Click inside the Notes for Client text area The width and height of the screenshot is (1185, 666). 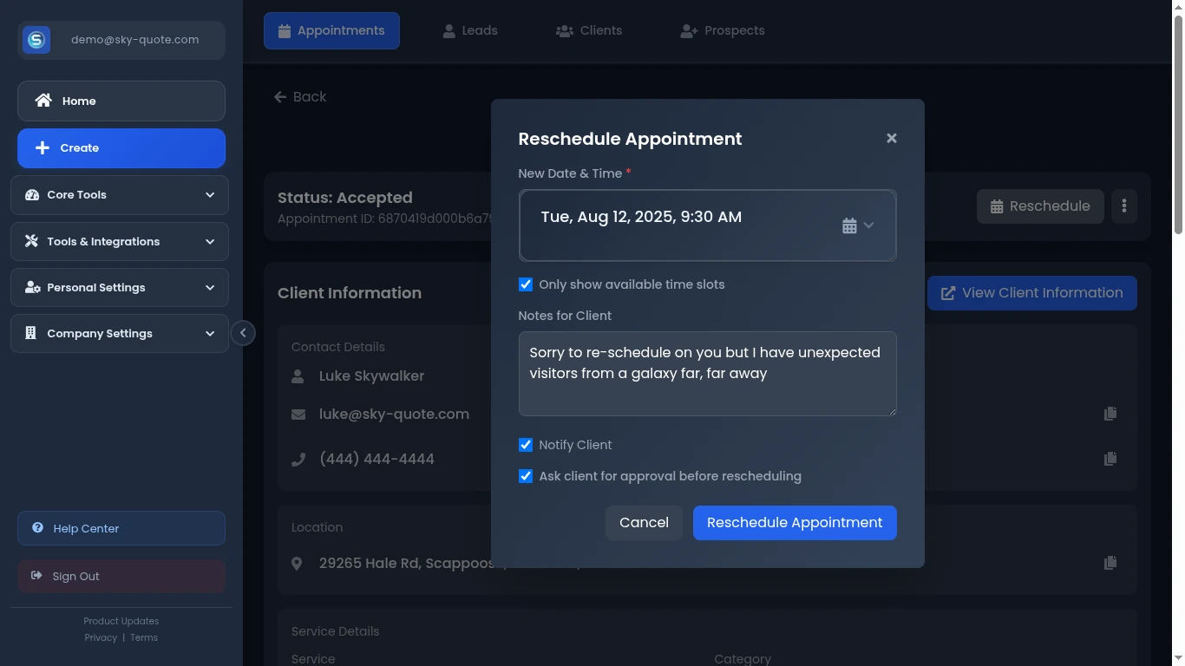707,373
